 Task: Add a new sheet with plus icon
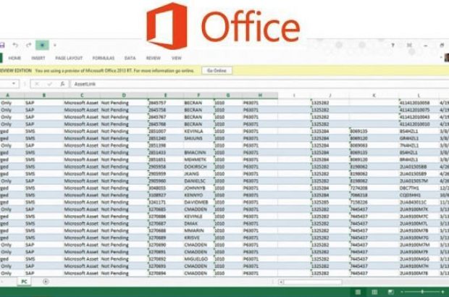click(x=46, y=282)
